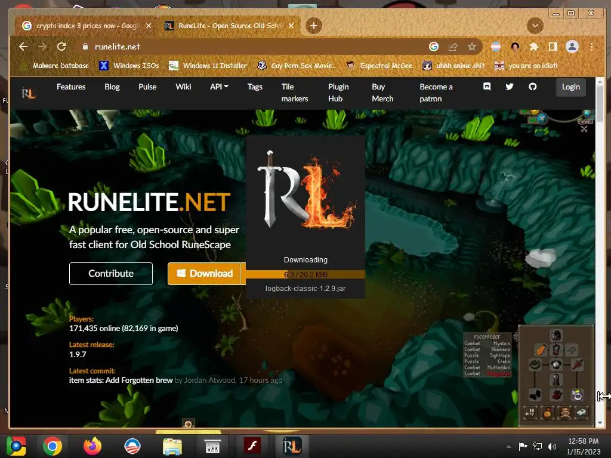Viewport: 611px width, 458px height.
Task: Open the avatar face extension icon
Action: (x=515, y=47)
